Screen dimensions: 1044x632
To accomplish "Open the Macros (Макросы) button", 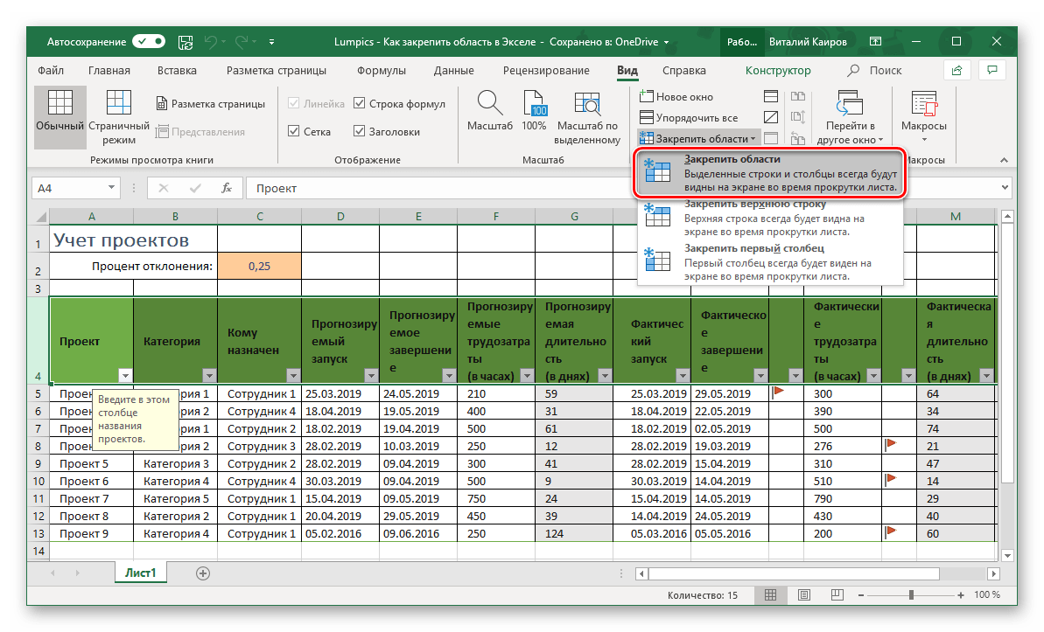I will (x=923, y=116).
